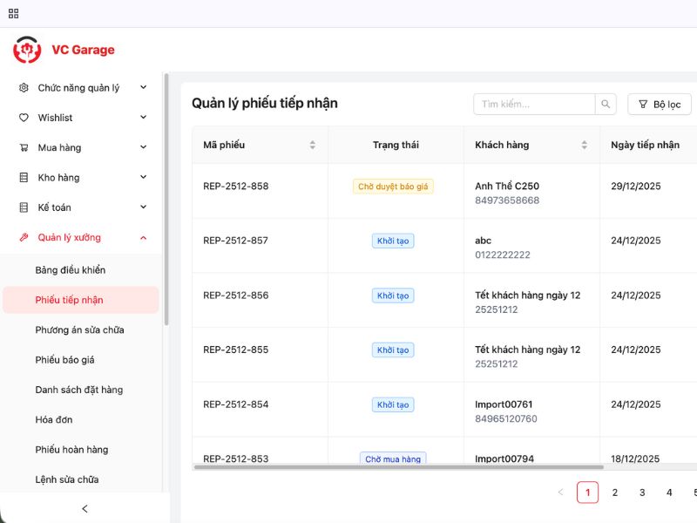Image resolution: width=697 pixels, height=523 pixels.
Task: Collapse the Quản lý xưởng section
Action: tap(143, 238)
